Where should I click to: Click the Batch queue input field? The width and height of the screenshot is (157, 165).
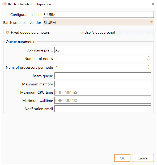pos(103,76)
